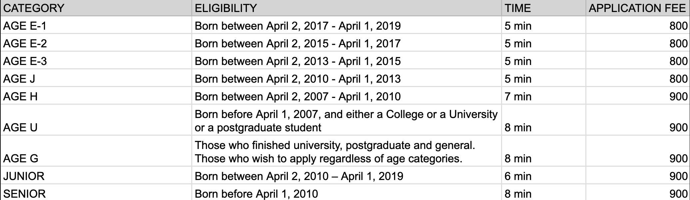Click the eligibility cell mentioning College or University

[x=346, y=120]
